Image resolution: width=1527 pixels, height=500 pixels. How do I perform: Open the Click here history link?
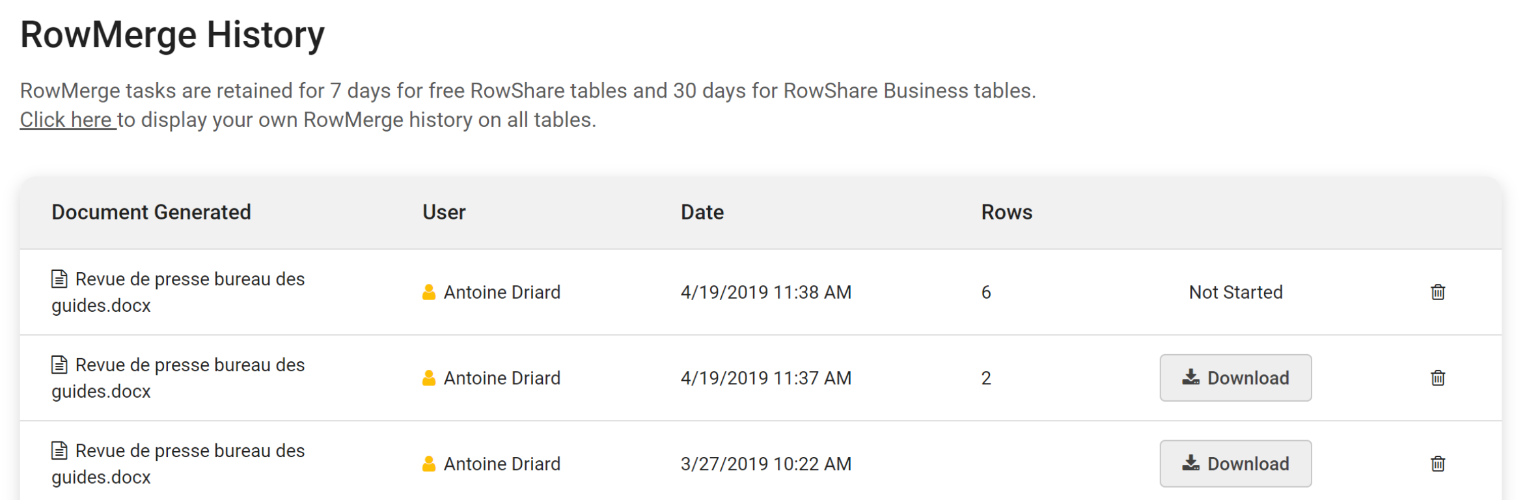[68, 120]
